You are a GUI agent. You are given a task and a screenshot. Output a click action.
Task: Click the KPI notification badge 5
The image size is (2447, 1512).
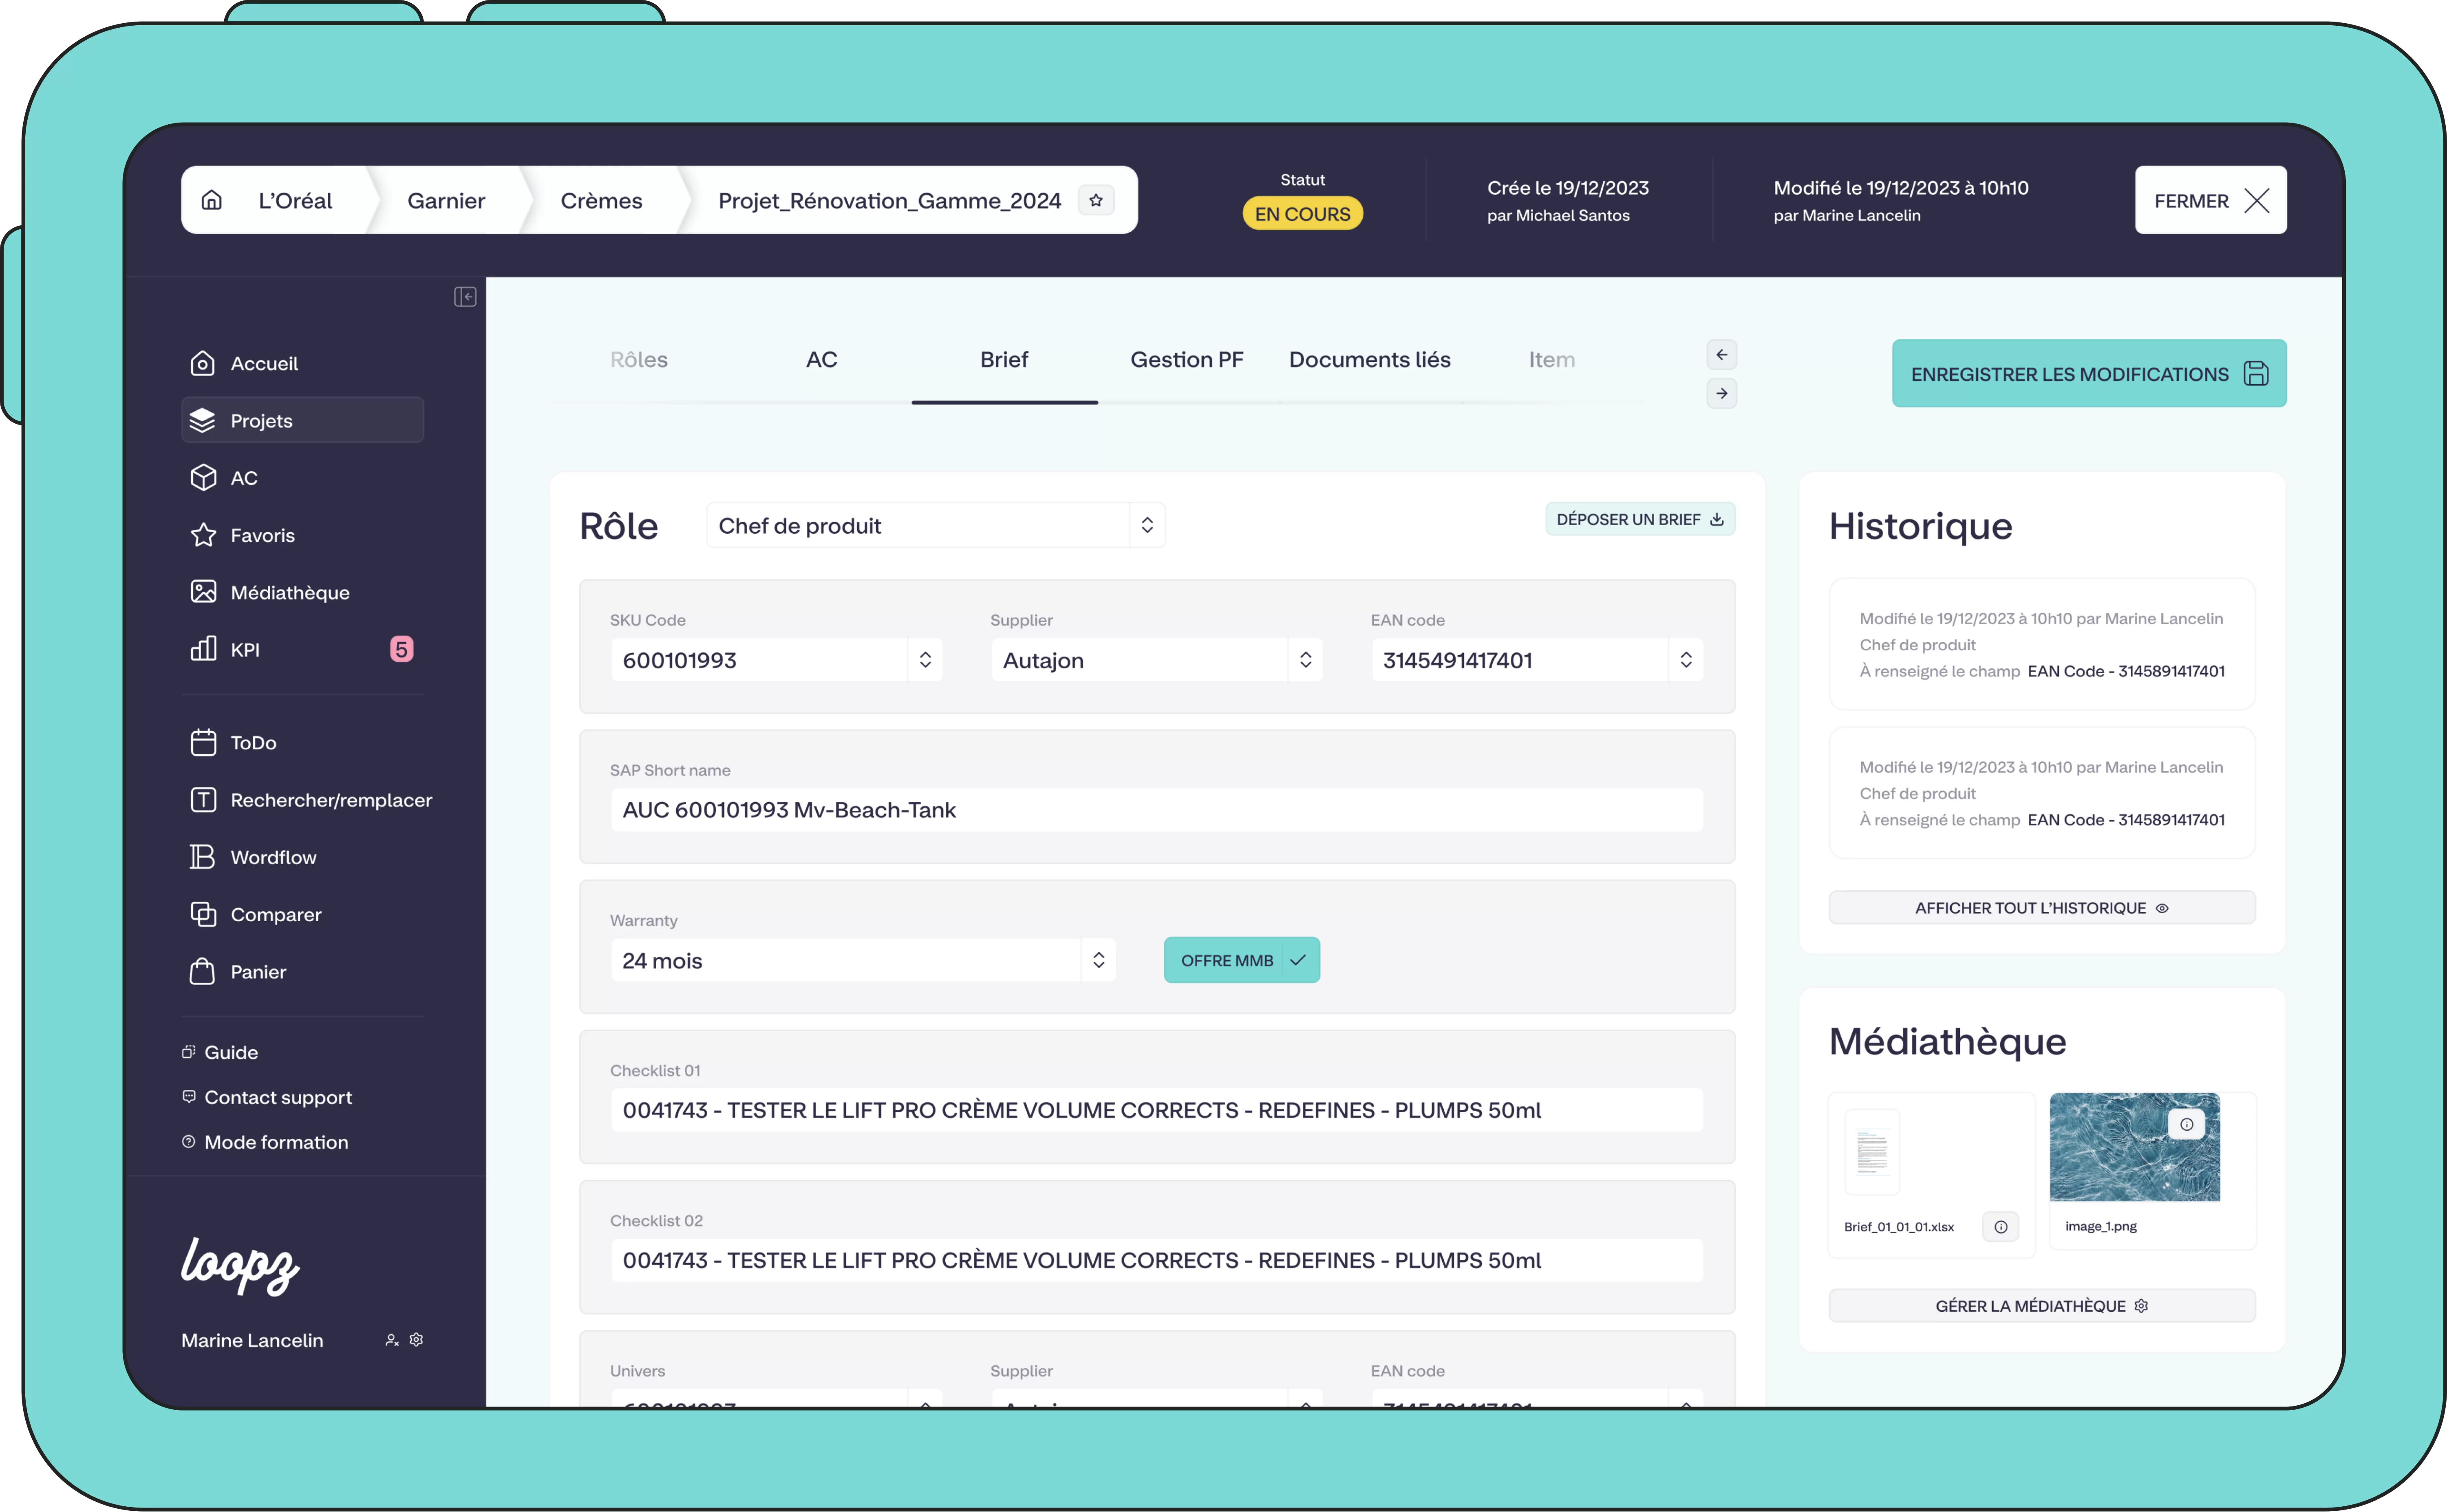(401, 649)
